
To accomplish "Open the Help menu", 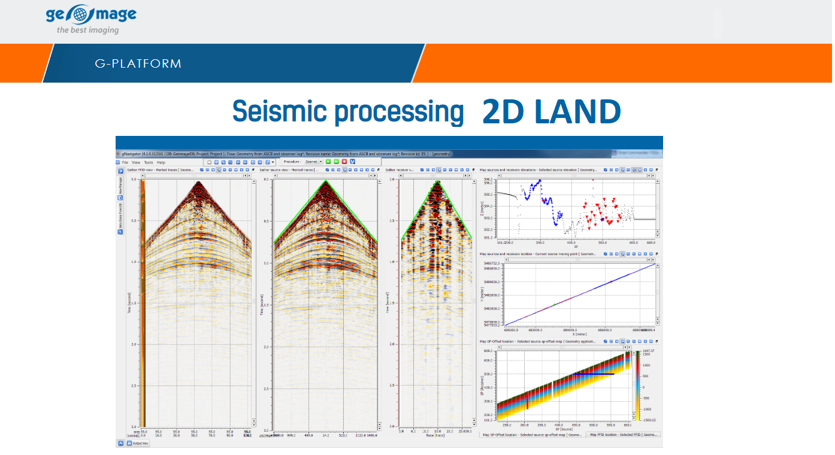I will (161, 162).
